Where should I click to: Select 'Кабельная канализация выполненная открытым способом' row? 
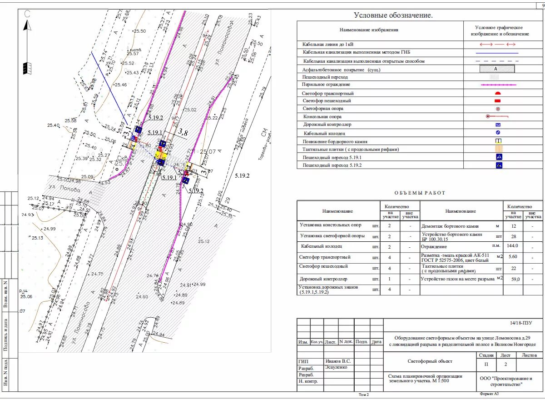pos(419,61)
